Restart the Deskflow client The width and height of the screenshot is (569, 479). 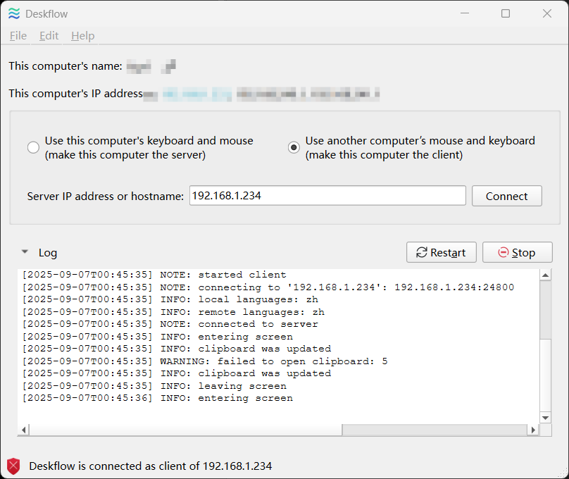pyautogui.click(x=442, y=252)
